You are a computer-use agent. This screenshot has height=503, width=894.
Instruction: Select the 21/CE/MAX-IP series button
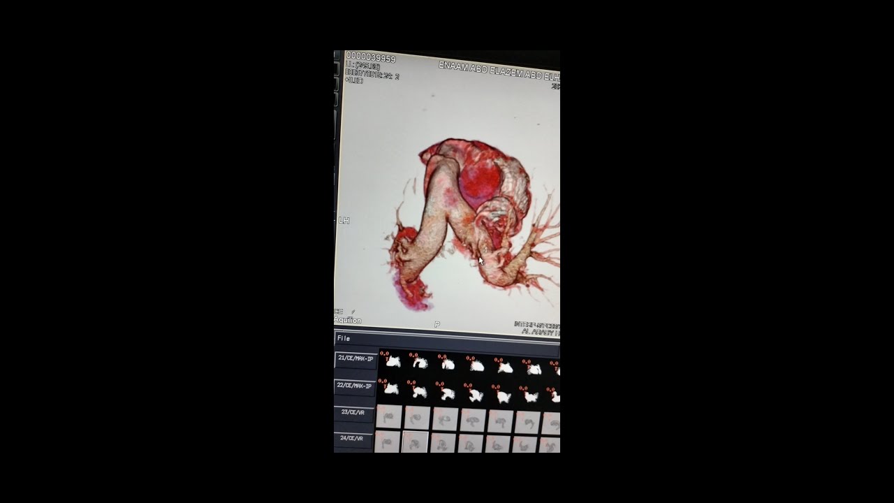tap(356, 360)
